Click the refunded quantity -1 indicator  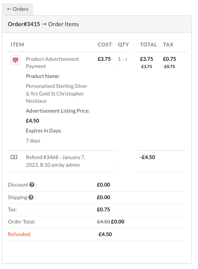tap(125, 59)
